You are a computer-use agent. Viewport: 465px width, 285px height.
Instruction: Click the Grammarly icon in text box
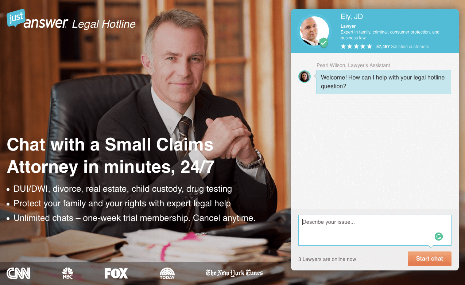coord(438,237)
